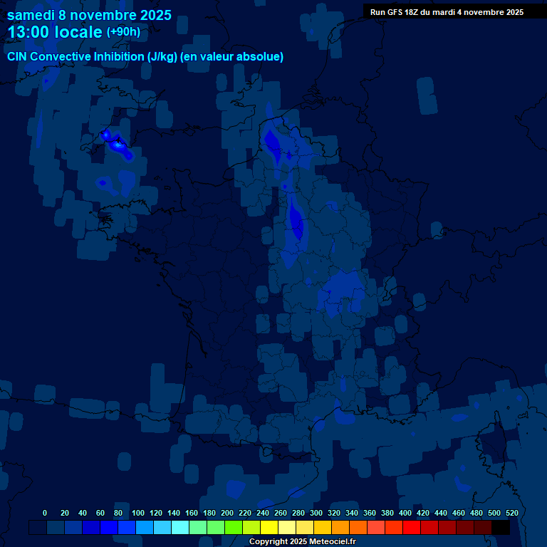Click the date title "samedi 8 novembre 2025"
The image size is (547, 547).
pyautogui.click(x=89, y=14)
